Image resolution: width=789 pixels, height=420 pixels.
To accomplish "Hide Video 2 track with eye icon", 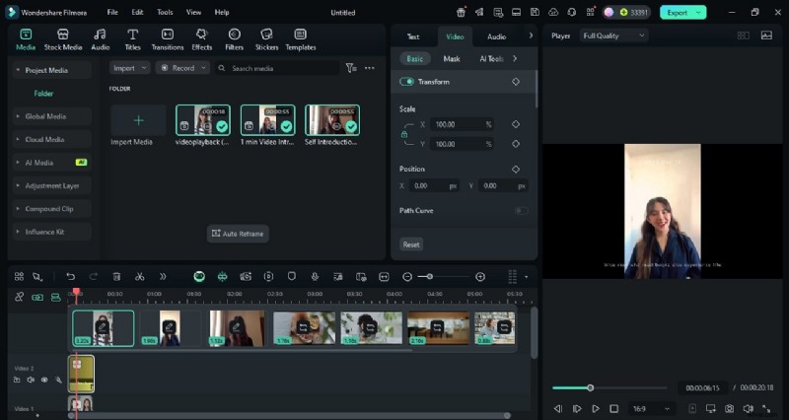I will coord(44,380).
